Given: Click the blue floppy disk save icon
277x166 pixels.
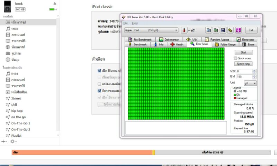Looking at the screenshot, I should [223, 30].
